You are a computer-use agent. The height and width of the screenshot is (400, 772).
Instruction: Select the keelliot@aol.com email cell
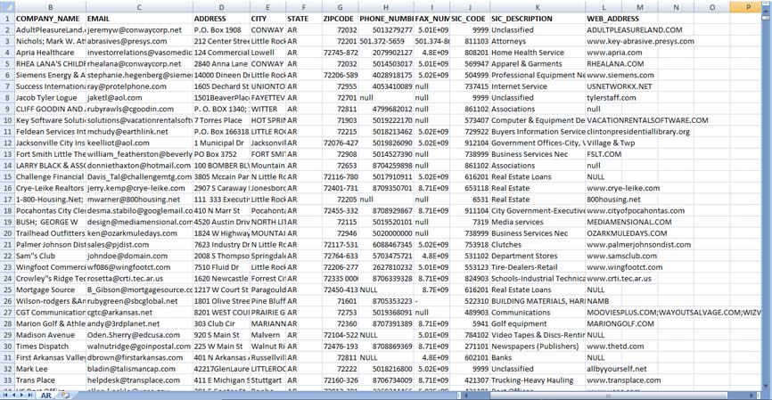pyautogui.click(x=139, y=143)
